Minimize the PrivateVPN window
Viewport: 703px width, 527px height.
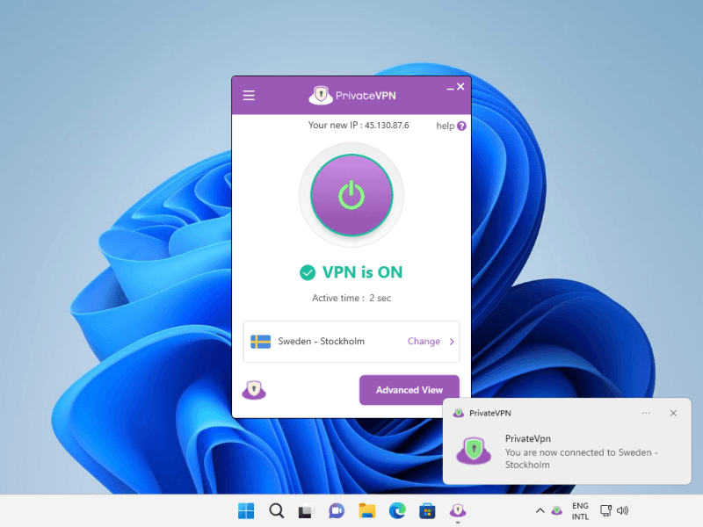(x=451, y=88)
